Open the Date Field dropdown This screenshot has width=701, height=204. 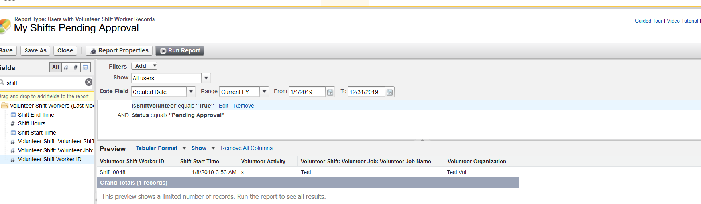click(191, 92)
